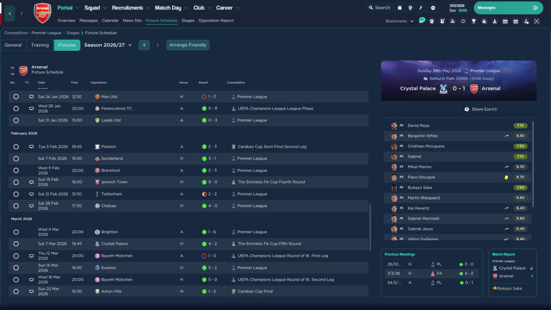The width and height of the screenshot is (551, 310).
Task: Click the scouting magnifier person icon
Action: click(x=452, y=21)
